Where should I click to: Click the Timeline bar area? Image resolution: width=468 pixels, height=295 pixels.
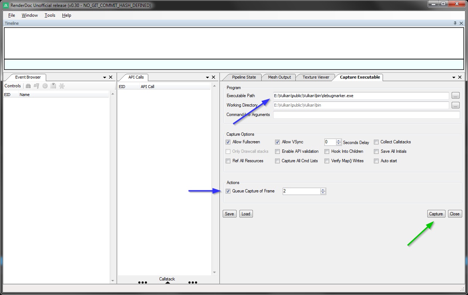pos(234,64)
